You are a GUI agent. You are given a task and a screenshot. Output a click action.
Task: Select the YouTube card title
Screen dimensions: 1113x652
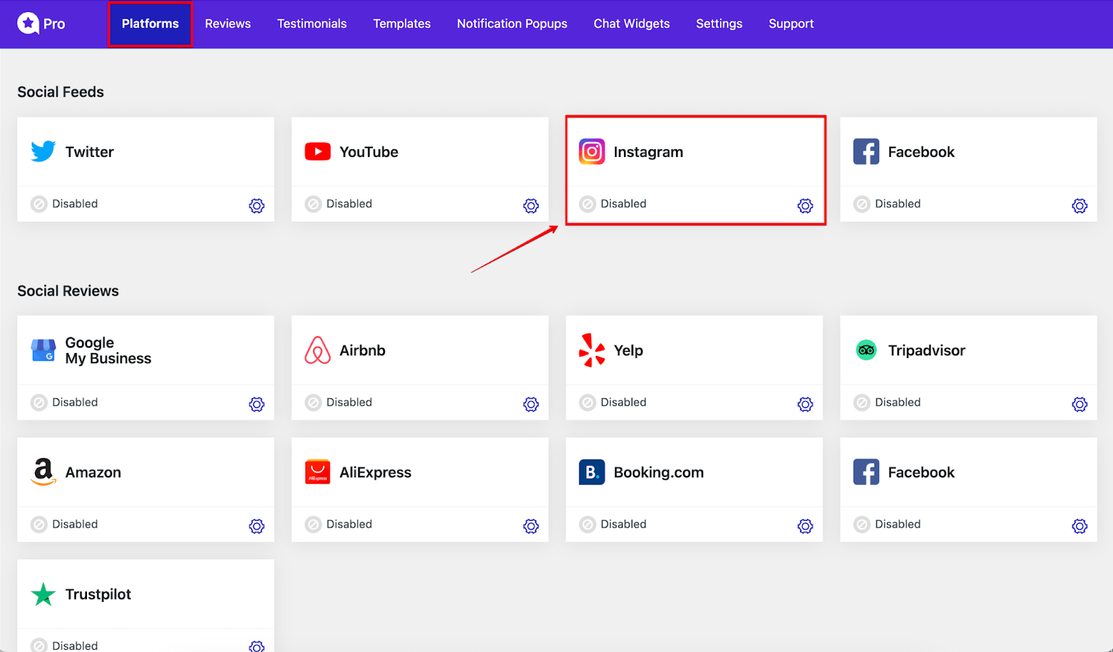pyautogui.click(x=369, y=152)
